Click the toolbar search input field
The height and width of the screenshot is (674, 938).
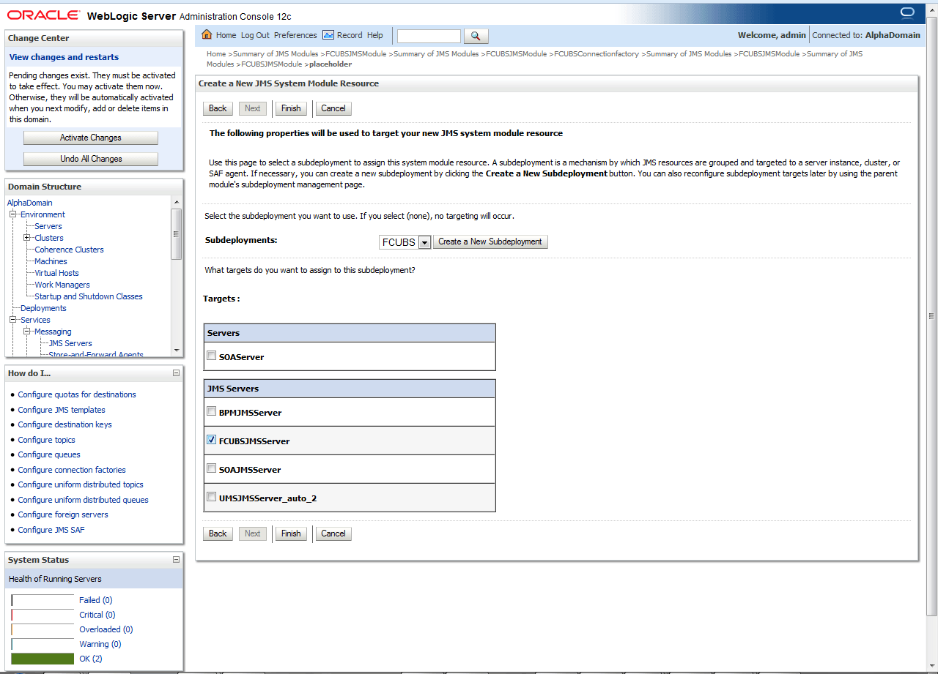[429, 36]
